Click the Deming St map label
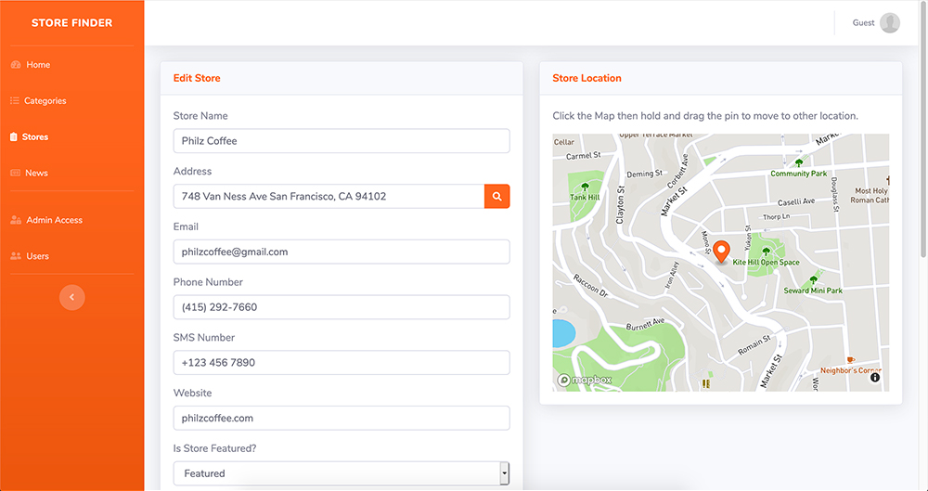Screen dimensions: 928x491 [x=644, y=174]
